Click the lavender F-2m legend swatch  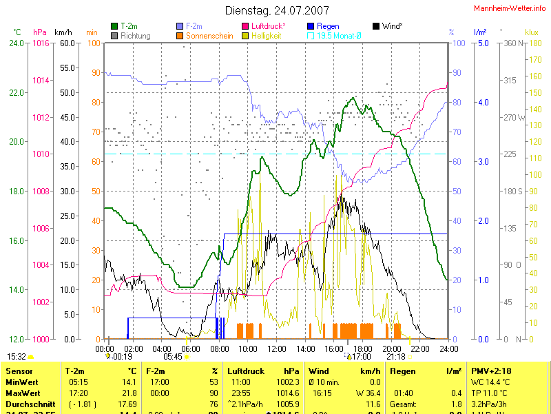180,26
